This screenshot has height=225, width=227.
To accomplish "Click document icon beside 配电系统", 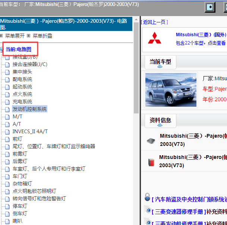I will click(7, 79).
